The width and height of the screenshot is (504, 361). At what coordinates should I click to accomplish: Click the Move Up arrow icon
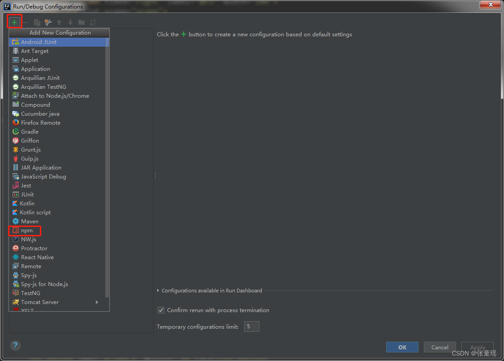pyautogui.click(x=59, y=22)
